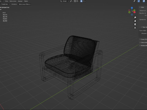Viewport: 147px width, 110px height.
Task: Click the dim blue negative Z gizmo circle
Action: 132,15
